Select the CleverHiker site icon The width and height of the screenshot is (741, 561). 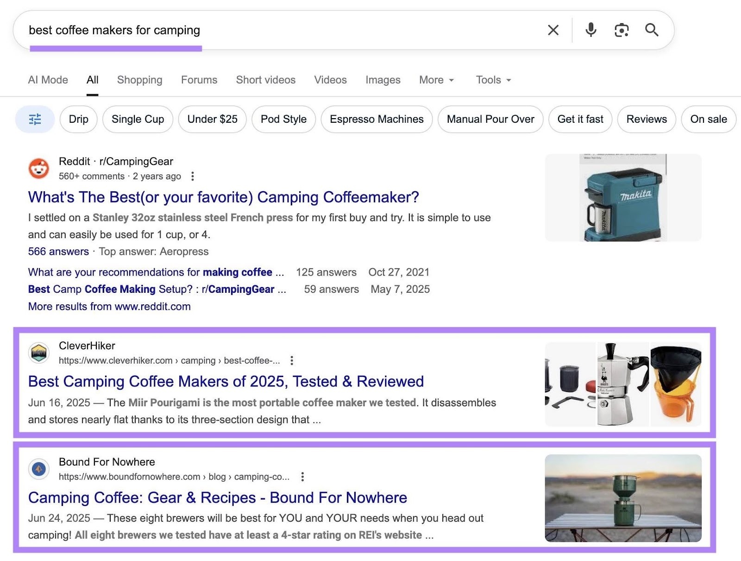coord(38,353)
